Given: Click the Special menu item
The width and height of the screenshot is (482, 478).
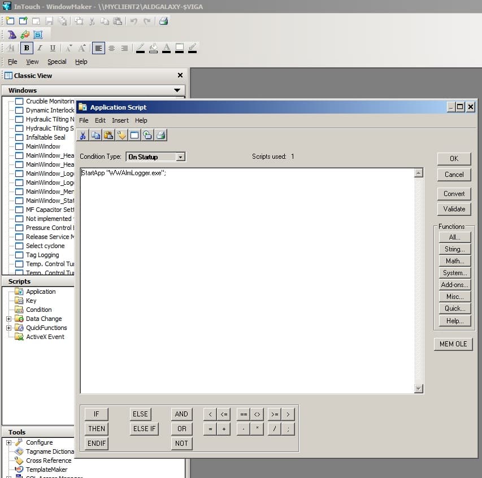Looking at the screenshot, I should click(x=57, y=62).
